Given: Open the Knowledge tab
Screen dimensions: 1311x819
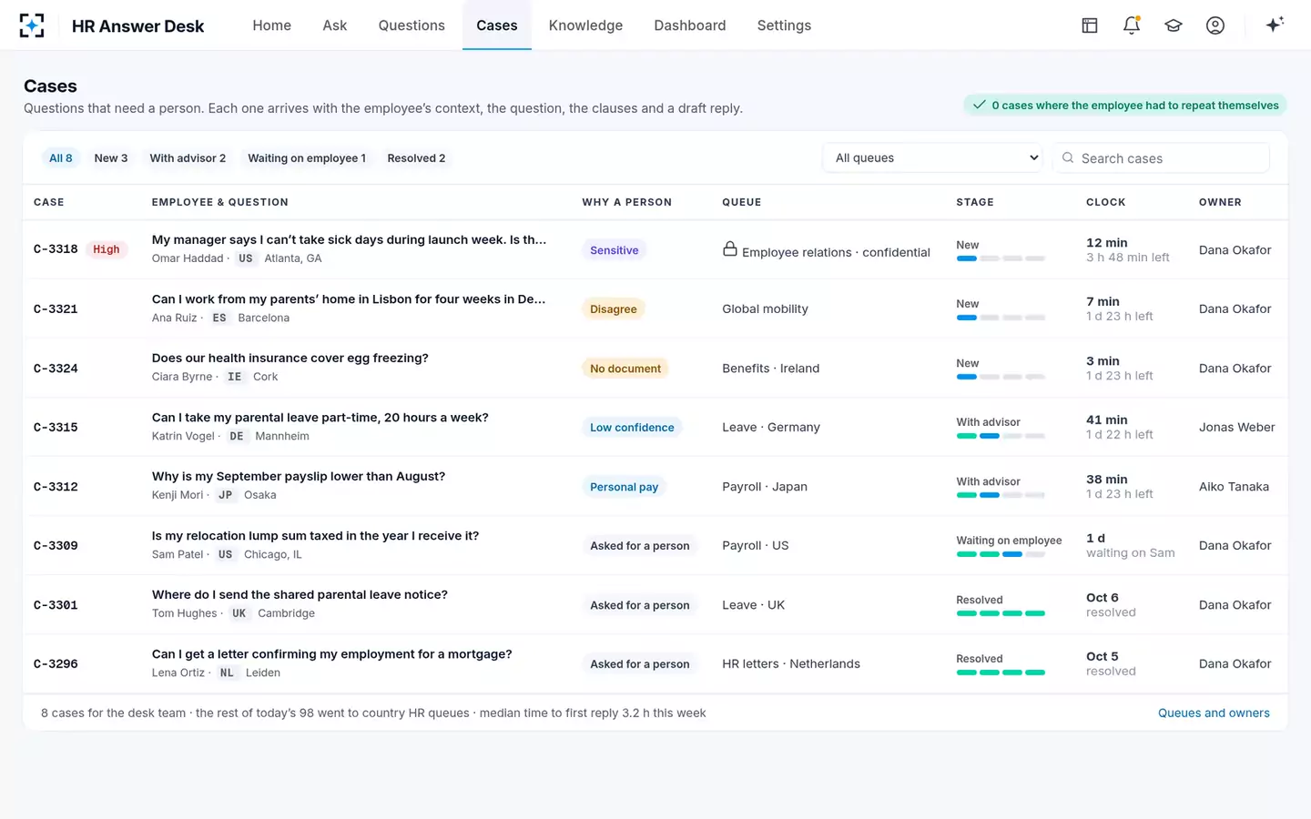Looking at the screenshot, I should tap(585, 25).
